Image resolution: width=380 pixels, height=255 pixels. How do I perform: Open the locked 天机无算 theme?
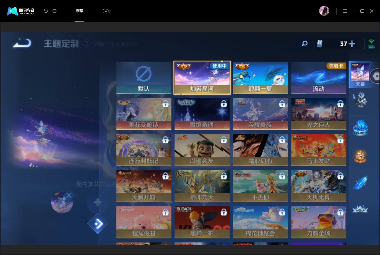click(319, 186)
